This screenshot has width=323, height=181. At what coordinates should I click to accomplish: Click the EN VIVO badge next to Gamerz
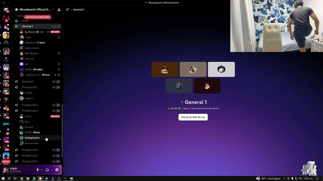tap(55, 32)
